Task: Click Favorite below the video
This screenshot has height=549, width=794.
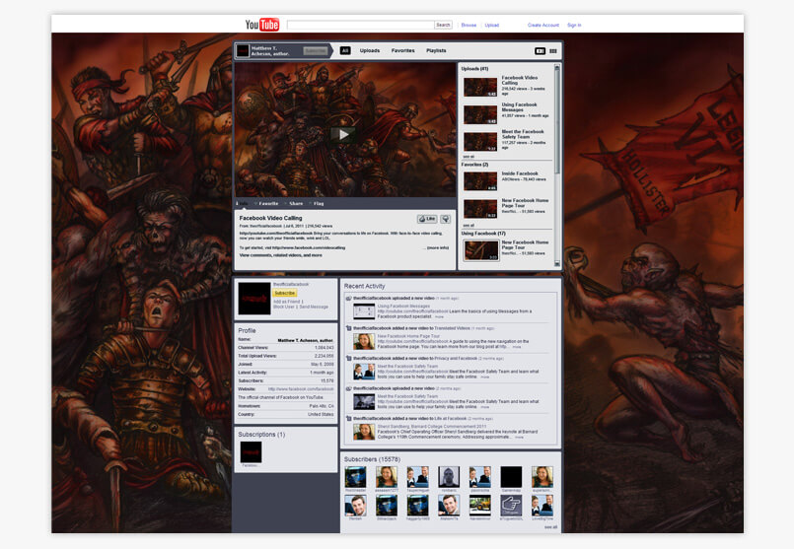Action: [266, 203]
